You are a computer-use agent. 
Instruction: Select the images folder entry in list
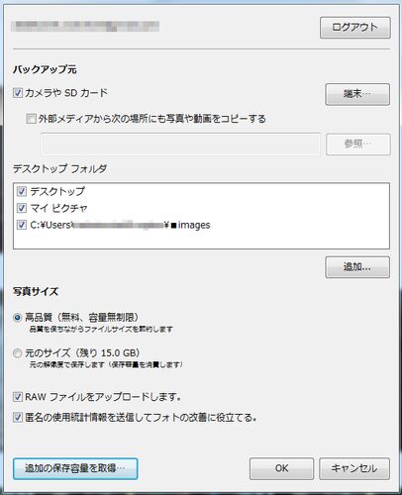[120, 225]
